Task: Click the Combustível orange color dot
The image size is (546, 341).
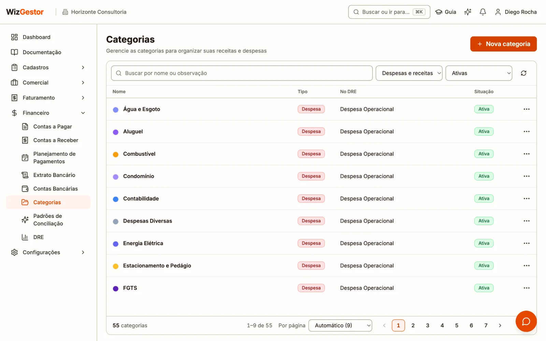Action: pos(116,154)
